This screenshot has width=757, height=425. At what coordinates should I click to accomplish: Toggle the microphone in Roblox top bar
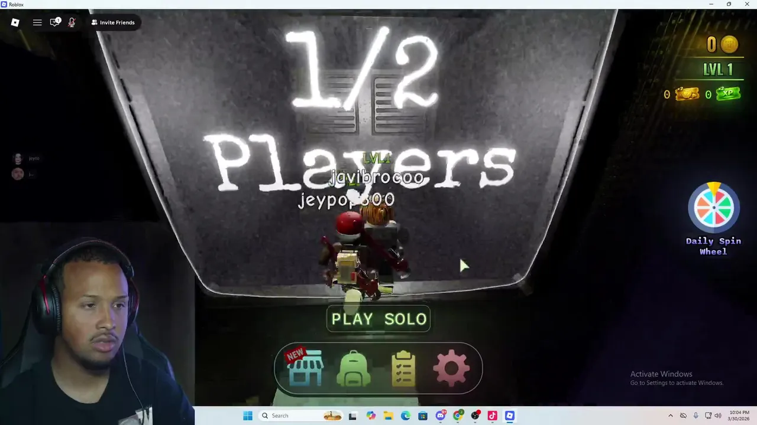tap(72, 22)
